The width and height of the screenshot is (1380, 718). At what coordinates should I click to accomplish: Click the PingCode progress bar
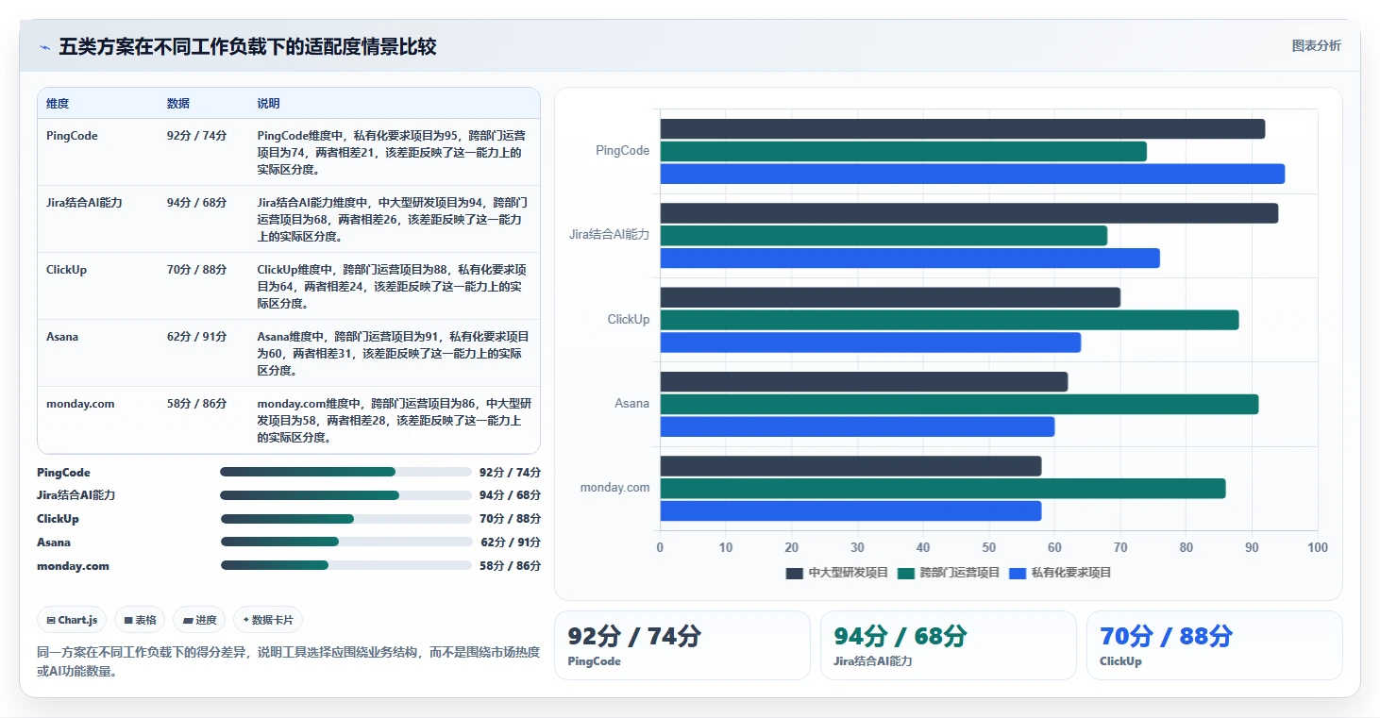pos(345,472)
